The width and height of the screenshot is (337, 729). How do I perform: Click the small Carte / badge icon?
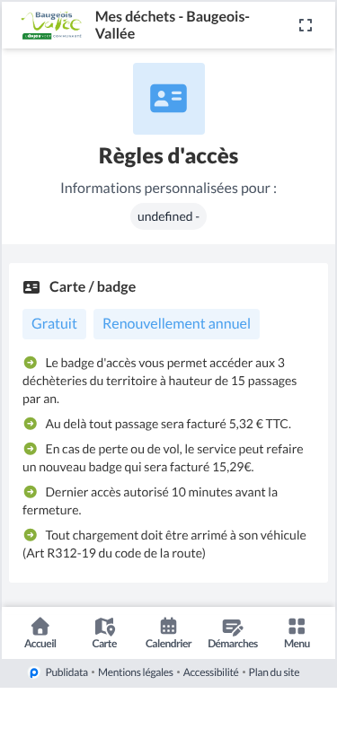31,287
